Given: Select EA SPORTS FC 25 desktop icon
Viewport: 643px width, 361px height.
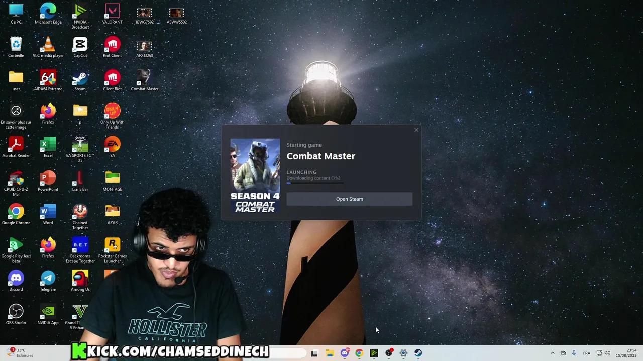Looking at the screenshot, I should coord(80,149).
